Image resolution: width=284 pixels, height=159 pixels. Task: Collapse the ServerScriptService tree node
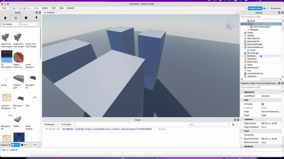click(242, 47)
